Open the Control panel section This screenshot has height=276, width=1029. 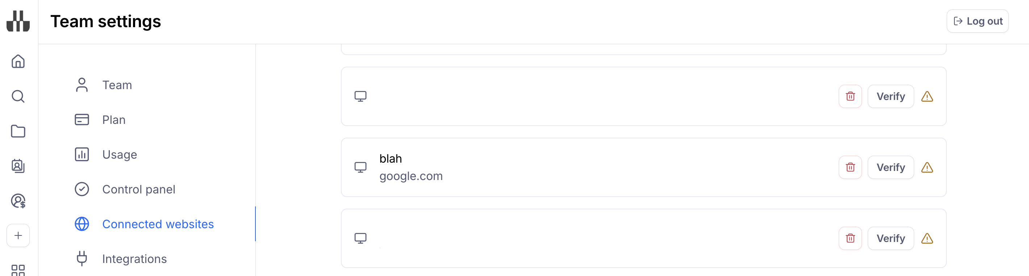pos(139,189)
